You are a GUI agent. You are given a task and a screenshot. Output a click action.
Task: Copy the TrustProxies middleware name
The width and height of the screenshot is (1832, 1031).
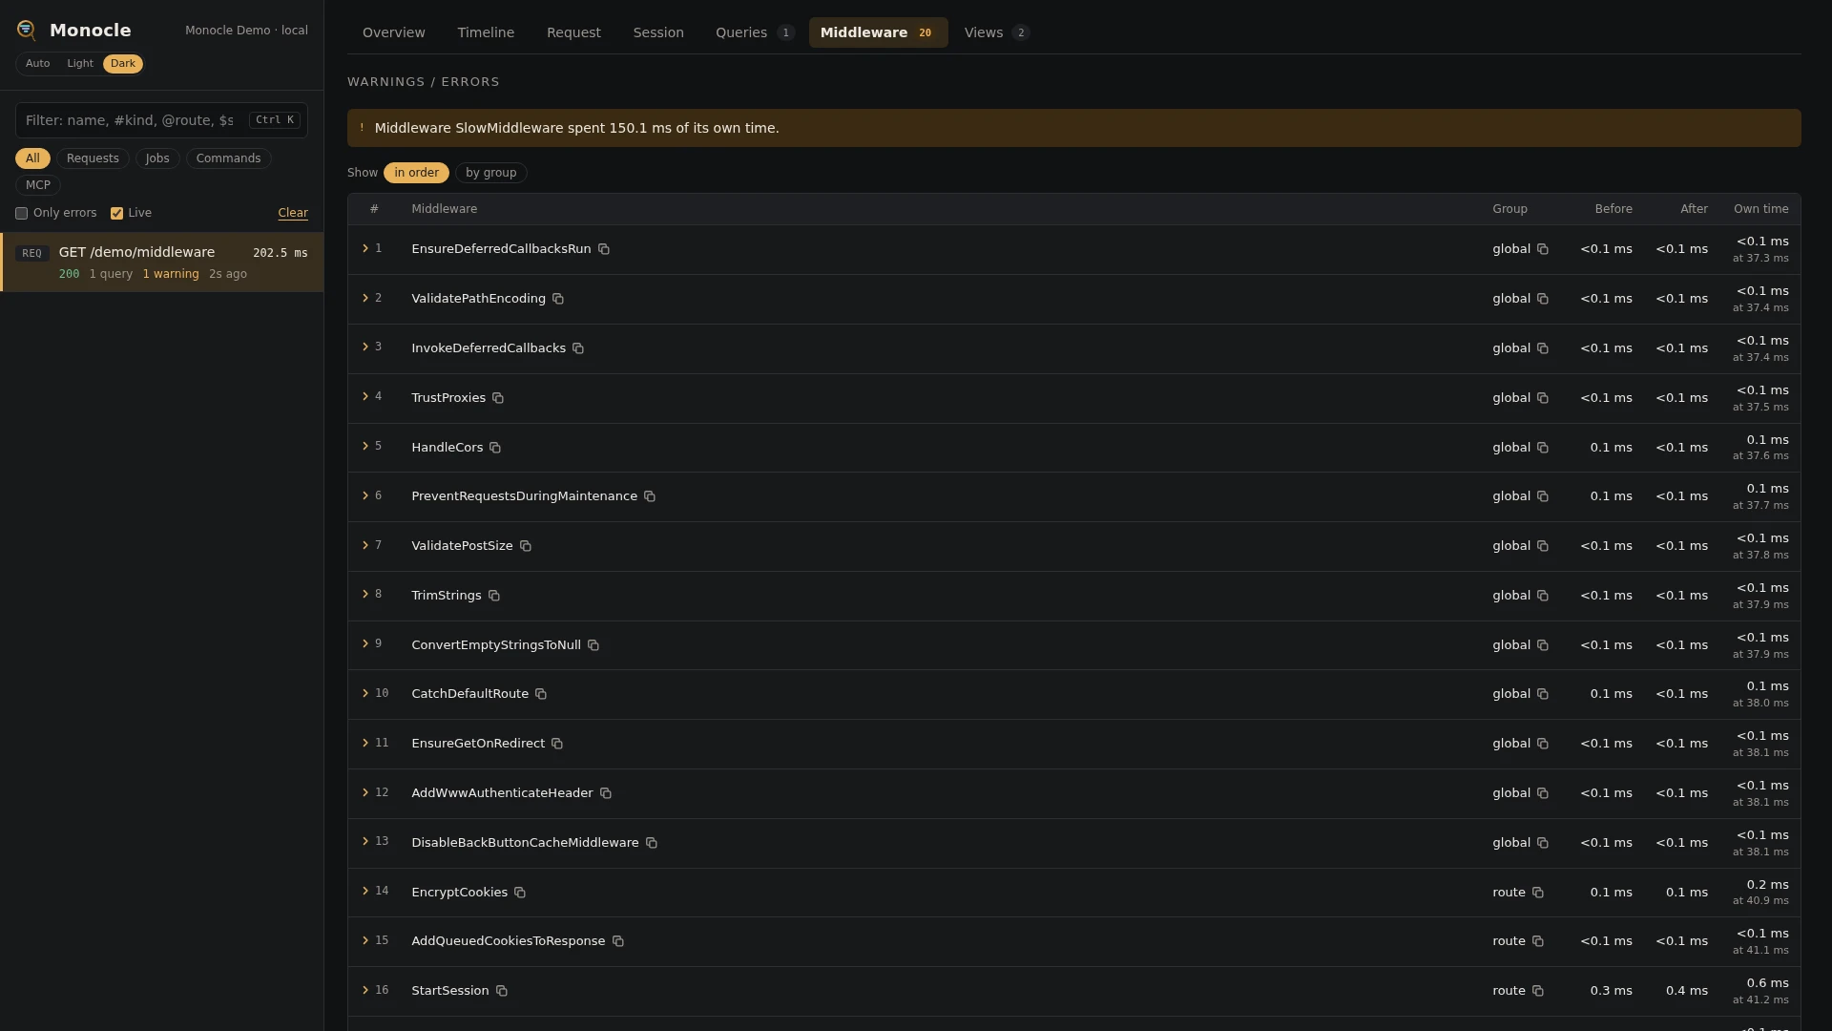pos(498,398)
